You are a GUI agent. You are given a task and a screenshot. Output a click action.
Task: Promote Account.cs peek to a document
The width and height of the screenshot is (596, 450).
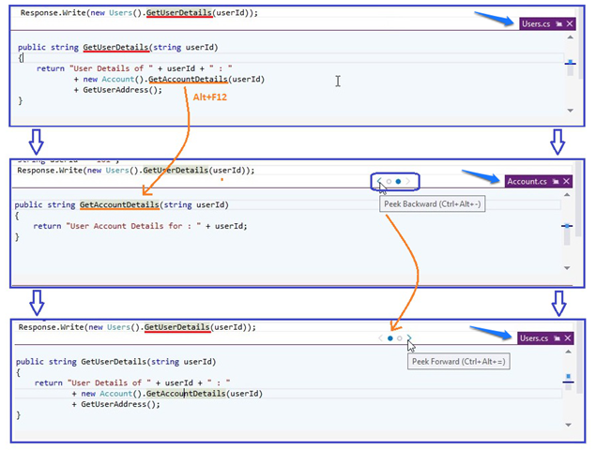[x=556, y=182]
